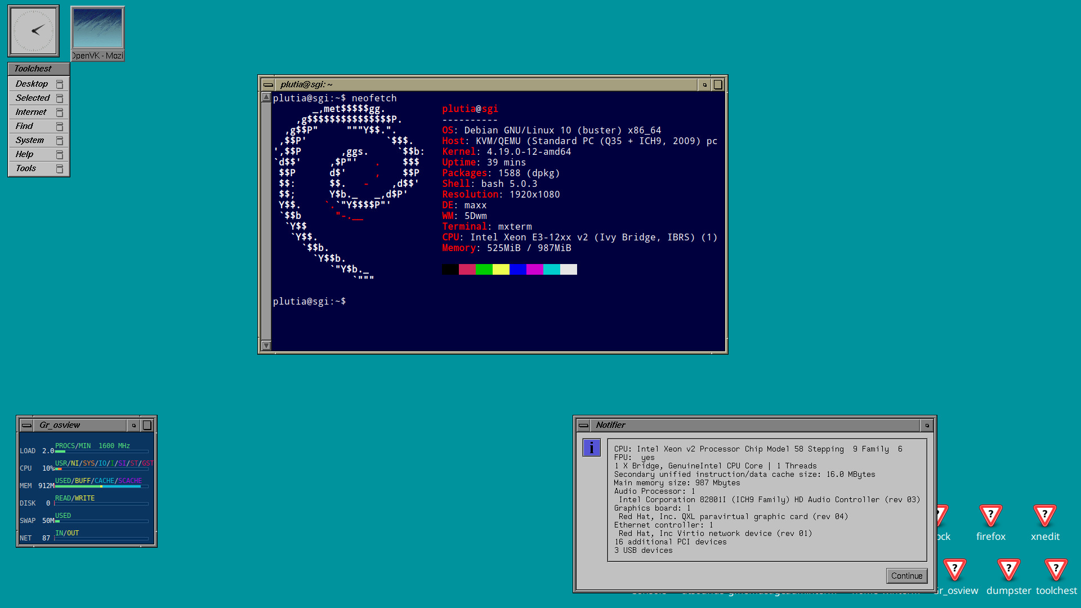The width and height of the screenshot is (1081, 608).
Task: Open the Desktop toolchest menu
Action: point(32,84)
